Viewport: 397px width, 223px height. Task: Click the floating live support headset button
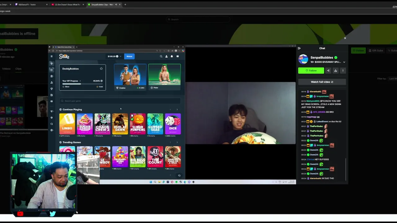pyautogui.click(x=179, y=176)
